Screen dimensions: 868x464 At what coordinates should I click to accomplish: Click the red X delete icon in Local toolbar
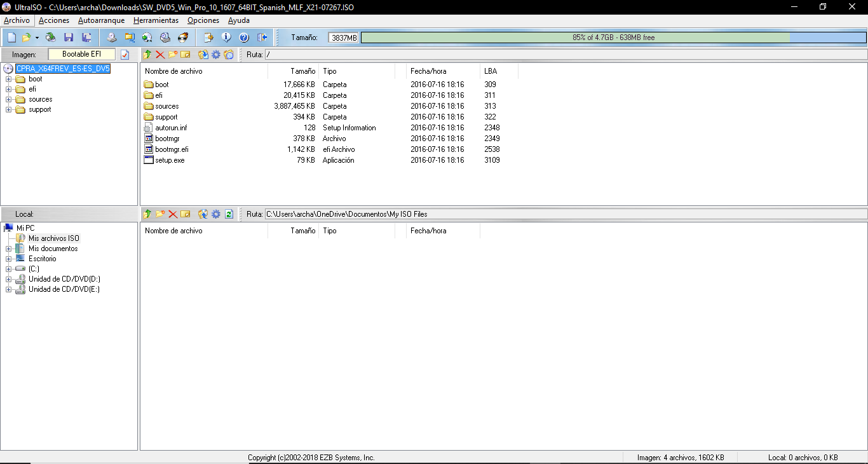(x=173, y=214)
